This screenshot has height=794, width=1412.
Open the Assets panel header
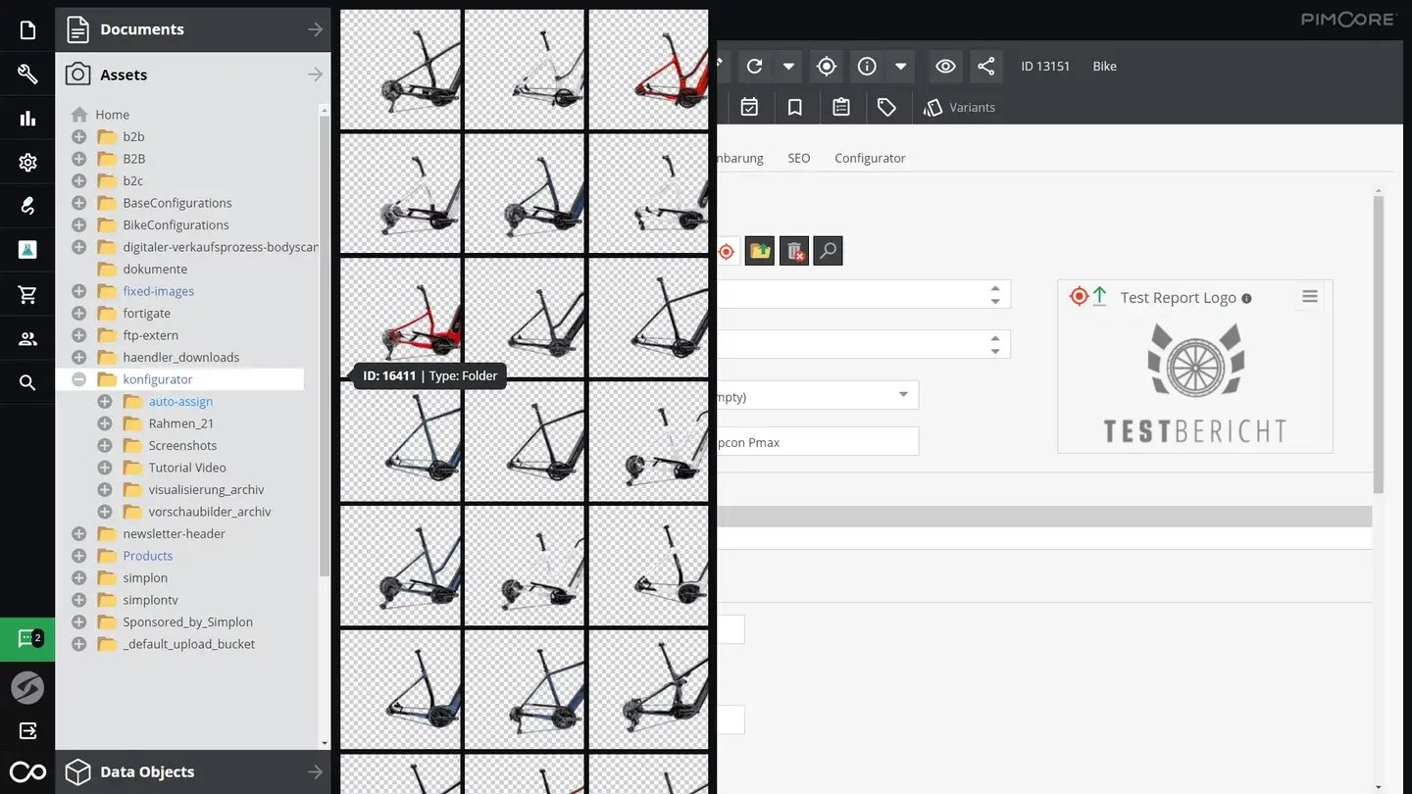(x=193, y=74)
